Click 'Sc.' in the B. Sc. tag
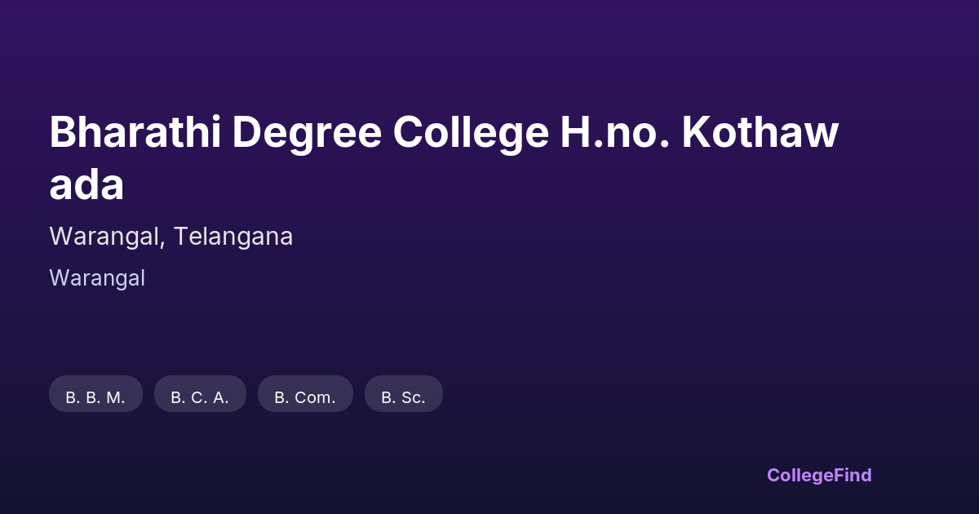The width and height of the screenshot is (979, 514). point(413,398)
